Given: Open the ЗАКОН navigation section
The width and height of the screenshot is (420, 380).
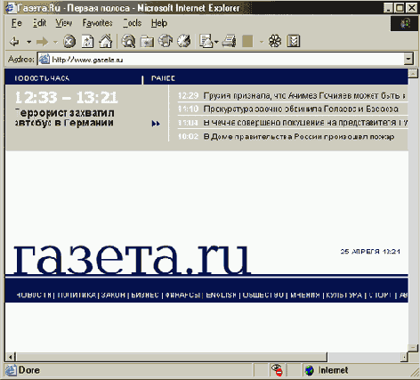Looking at the screenshot, I should coord(113,295).
